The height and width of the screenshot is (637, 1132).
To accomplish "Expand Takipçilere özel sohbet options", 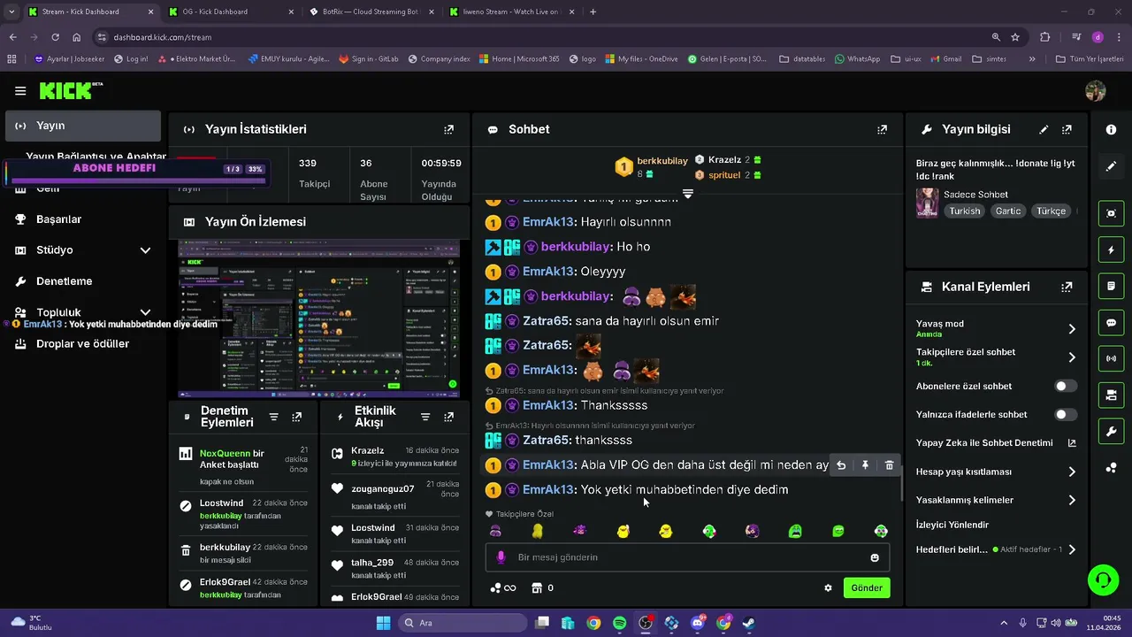I will (x=1071, y=357).
